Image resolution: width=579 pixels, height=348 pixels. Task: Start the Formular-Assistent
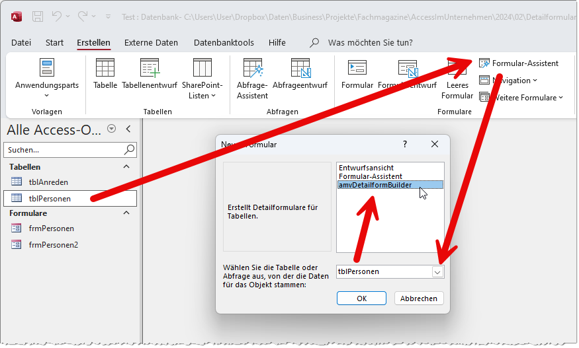[x=519, y=63]
